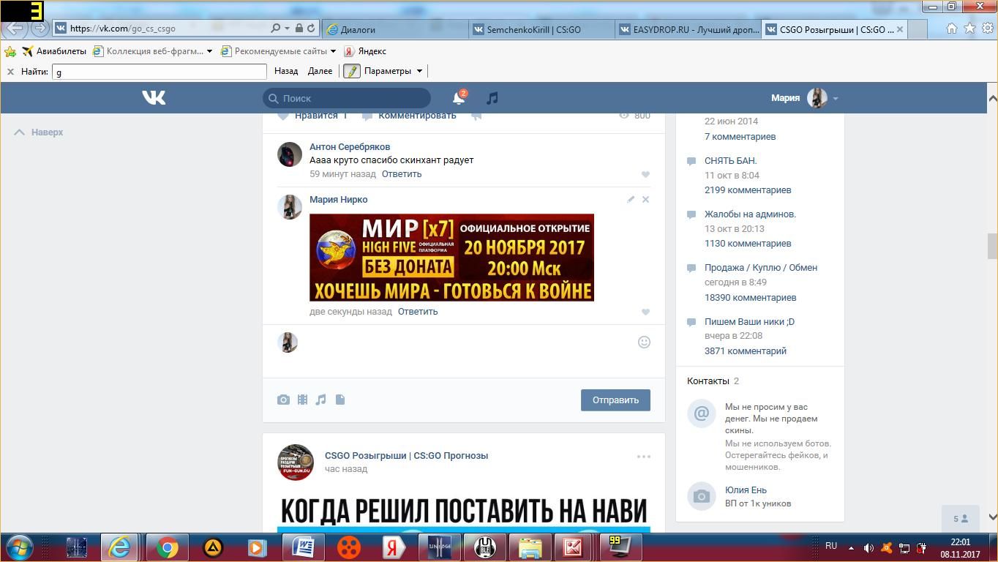This screenshot has width=998, height=562.
Task: Click the browser back arrow
Action: click(15, 29)
